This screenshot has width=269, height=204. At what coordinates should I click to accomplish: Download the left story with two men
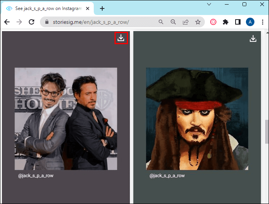pos(121,38)
